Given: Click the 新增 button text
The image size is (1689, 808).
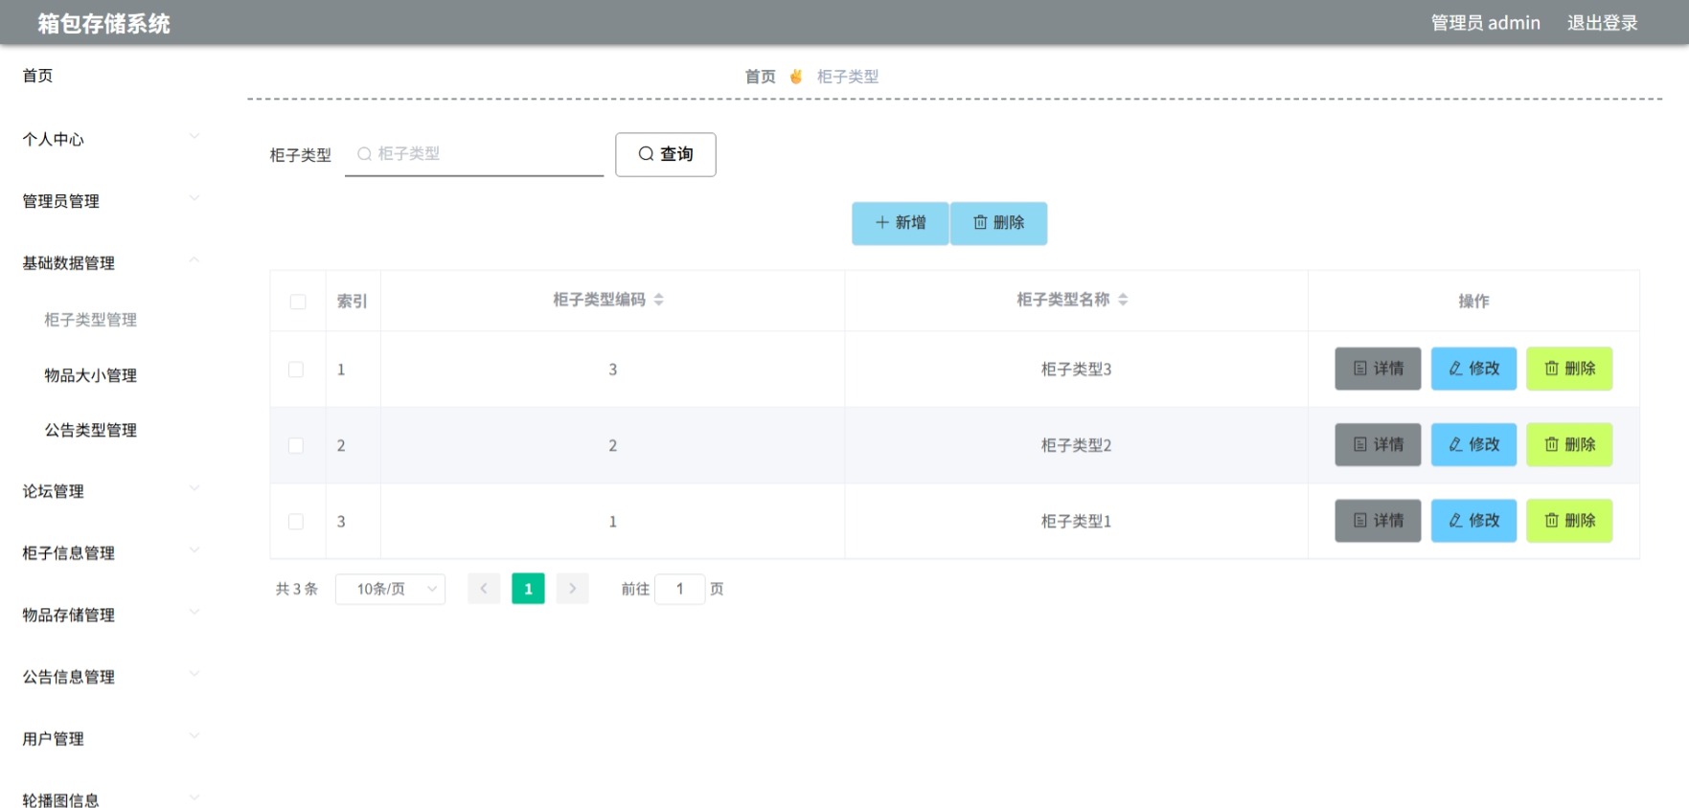Looking at the screenshot, I should [910, 222].
